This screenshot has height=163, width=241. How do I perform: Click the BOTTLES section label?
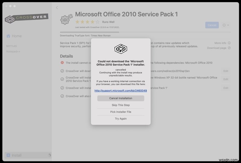tap(11, 46)
